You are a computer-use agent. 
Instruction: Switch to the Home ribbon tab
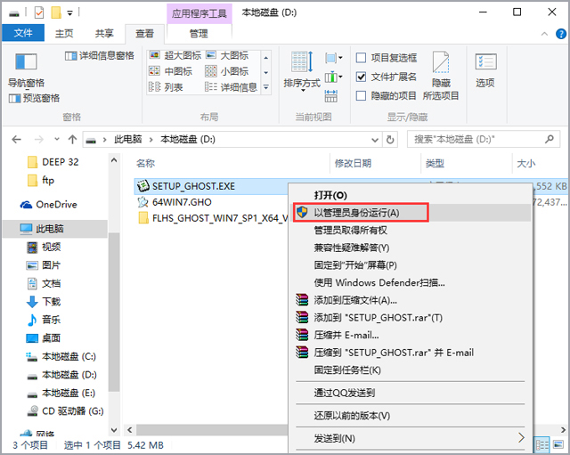64,34
